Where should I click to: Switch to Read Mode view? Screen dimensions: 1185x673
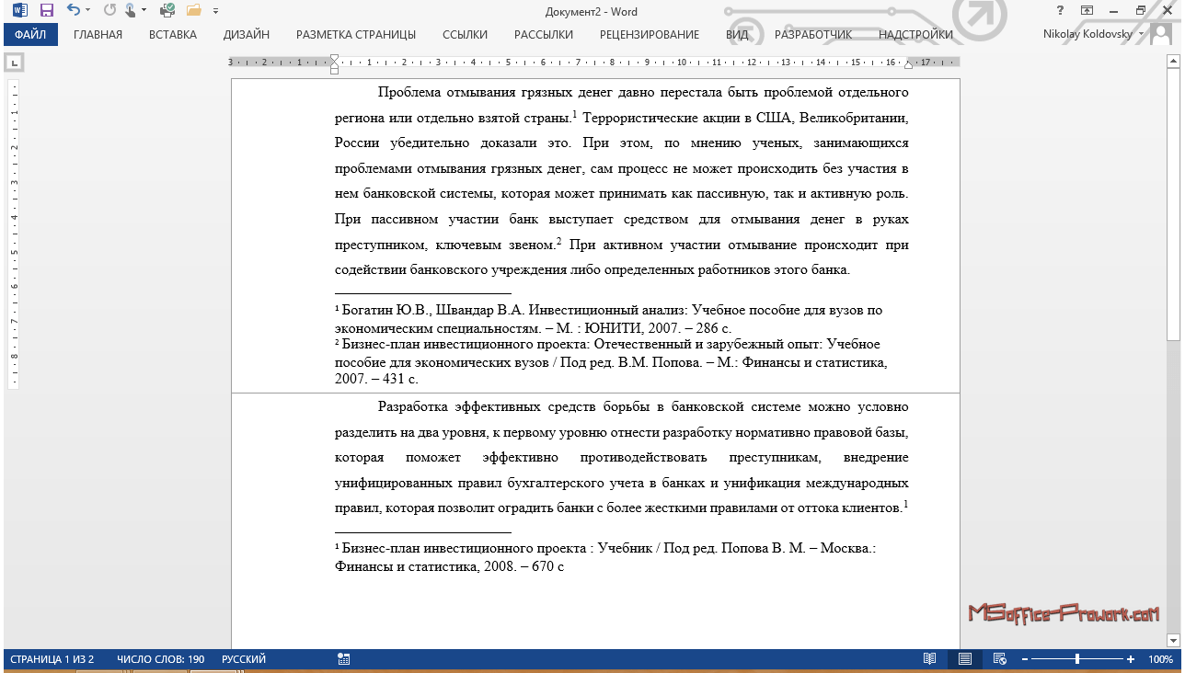(930, 659)
